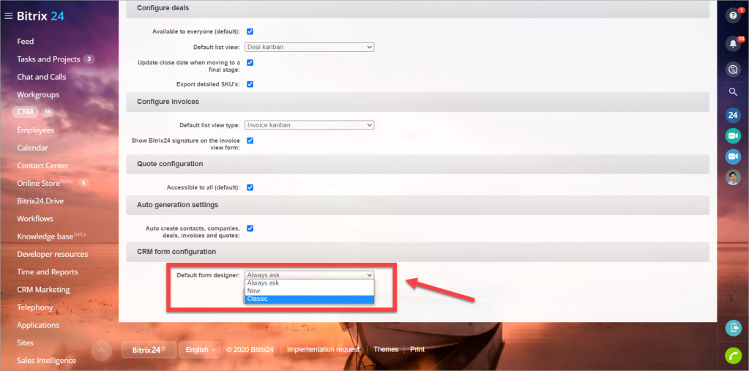The width and height of the screenshot is (749, 371).
Task: Open CRM Marketing in sidebar
Action: pyautogui.click(x=43, y=289)
